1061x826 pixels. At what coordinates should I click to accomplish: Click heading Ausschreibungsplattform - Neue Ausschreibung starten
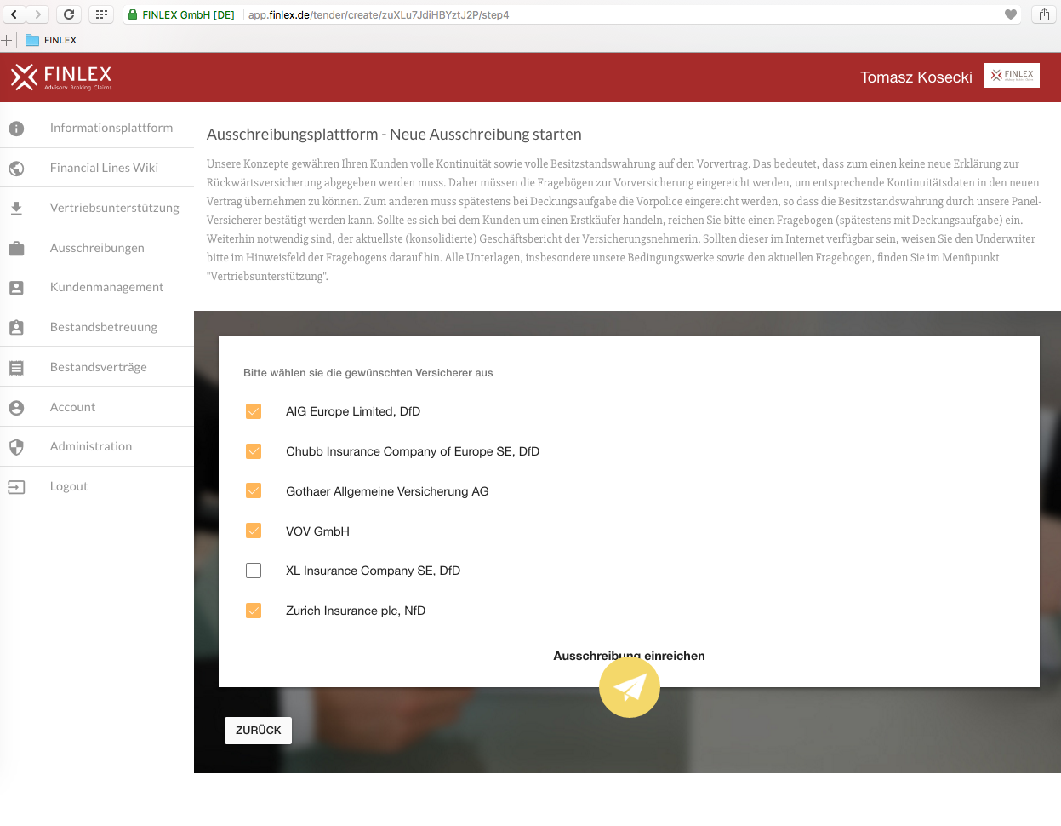click(394, 135)
